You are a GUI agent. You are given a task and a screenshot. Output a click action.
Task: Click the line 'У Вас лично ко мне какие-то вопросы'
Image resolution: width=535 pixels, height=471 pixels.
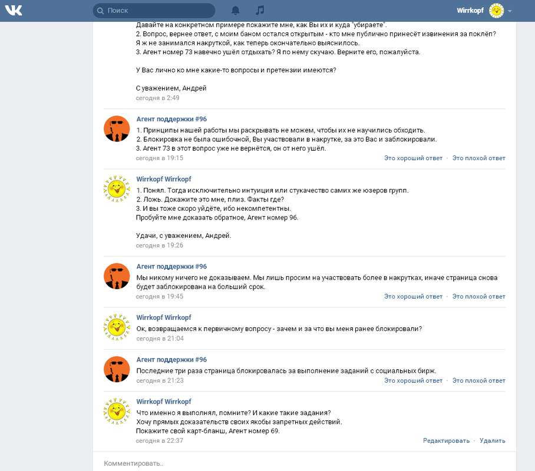click(x=236, y=70)
